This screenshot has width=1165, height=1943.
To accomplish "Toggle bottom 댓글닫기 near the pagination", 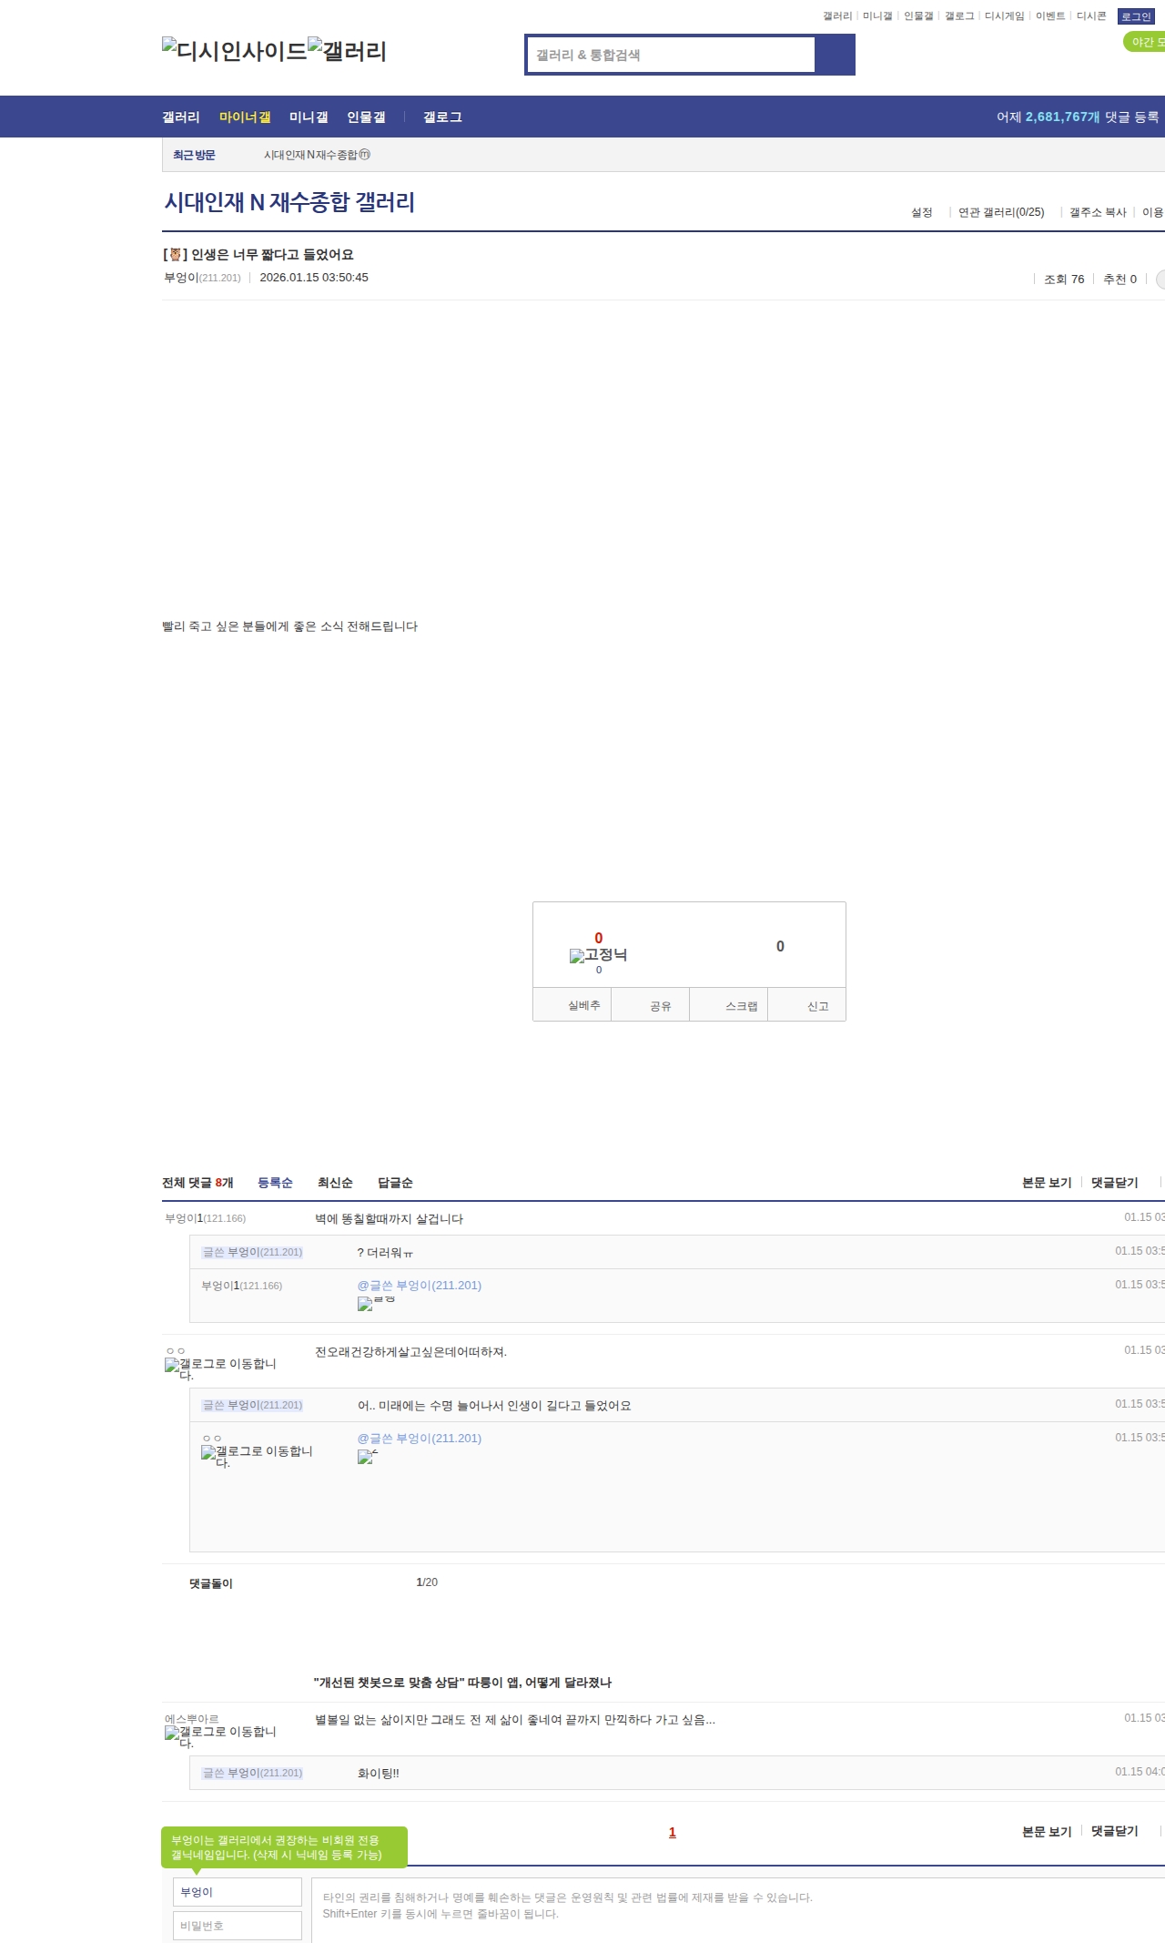I will click(x=1114, y=1831).
